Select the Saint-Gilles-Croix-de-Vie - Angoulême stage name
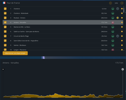 point(26,41)
